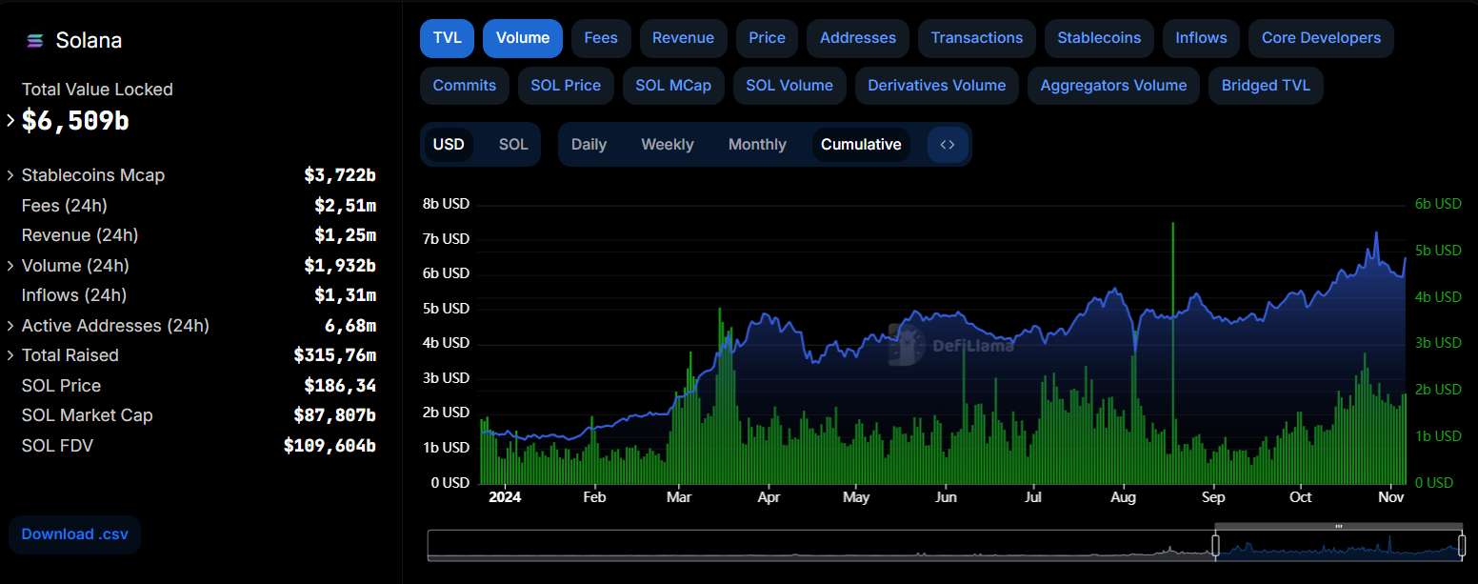Open the embed code icon button
Image resolution: width=1478 pixels, height=584 pixels.
[948, 145]
